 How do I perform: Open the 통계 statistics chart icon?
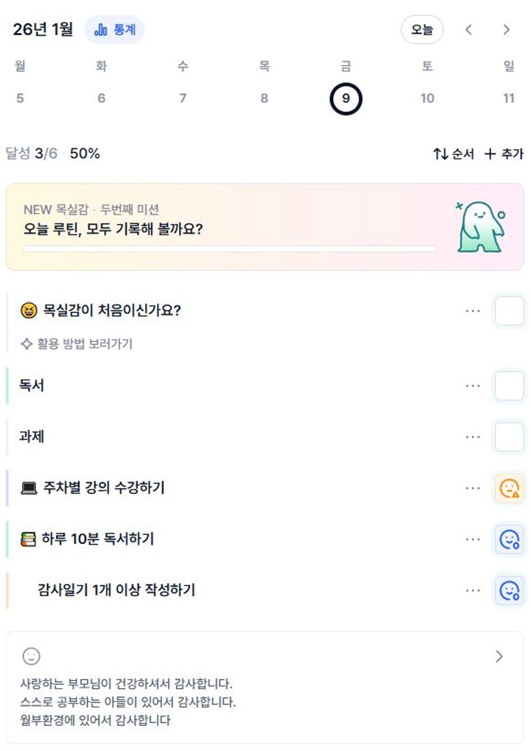point(101,30)
